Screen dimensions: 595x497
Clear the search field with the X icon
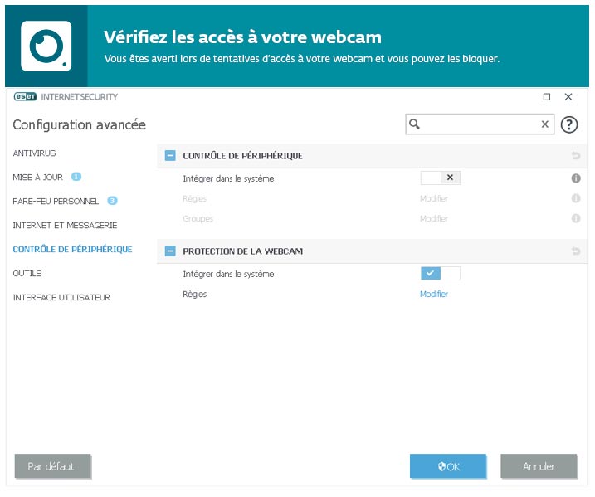pyautogui.click(x=545, y=124)
